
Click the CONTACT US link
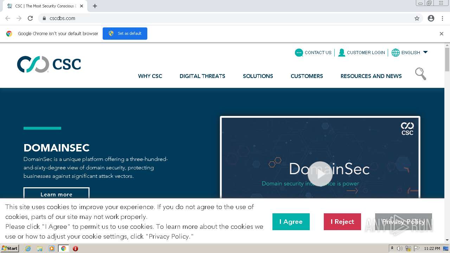coord(318,53)
